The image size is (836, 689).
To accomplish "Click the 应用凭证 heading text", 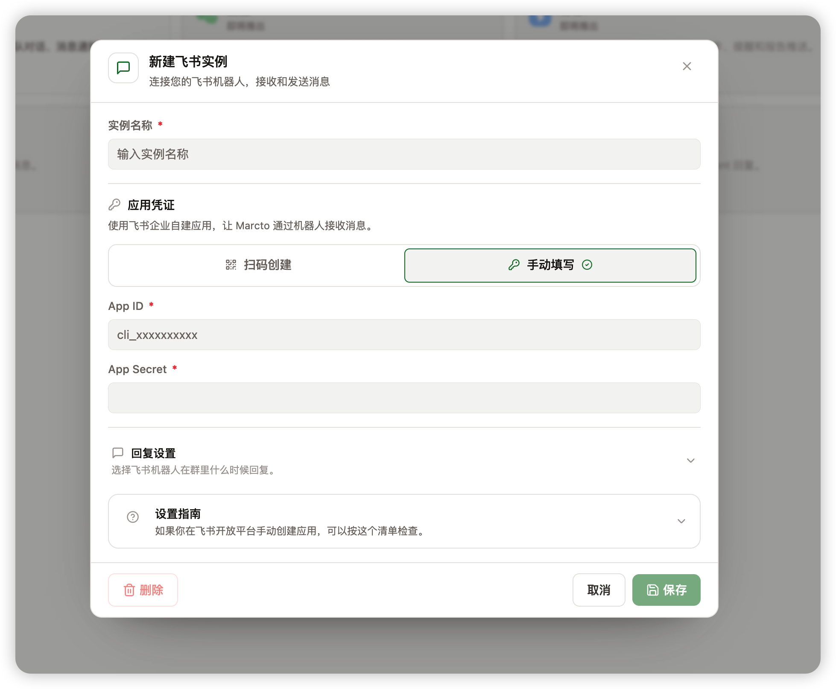I will pos(151,205).
